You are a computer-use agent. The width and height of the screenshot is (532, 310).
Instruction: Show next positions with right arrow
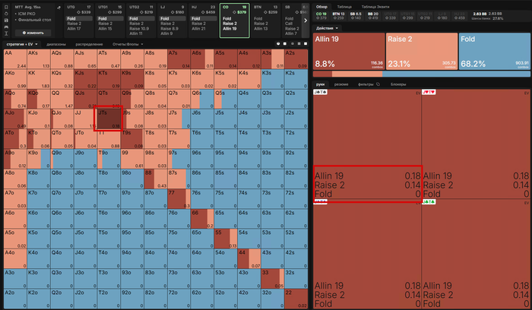click(305, 21)
